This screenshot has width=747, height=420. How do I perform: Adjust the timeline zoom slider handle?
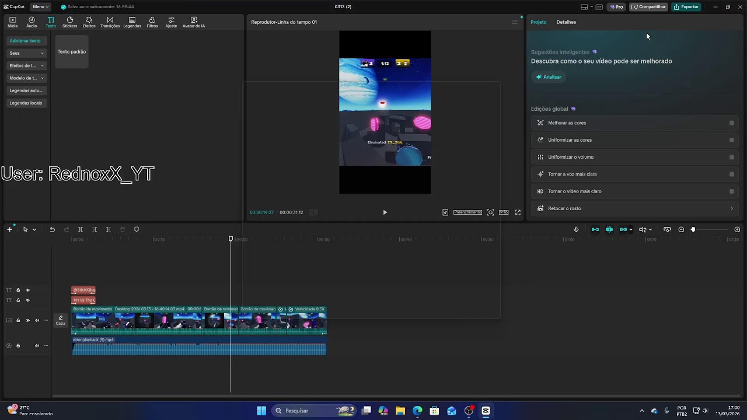point(693,229)
